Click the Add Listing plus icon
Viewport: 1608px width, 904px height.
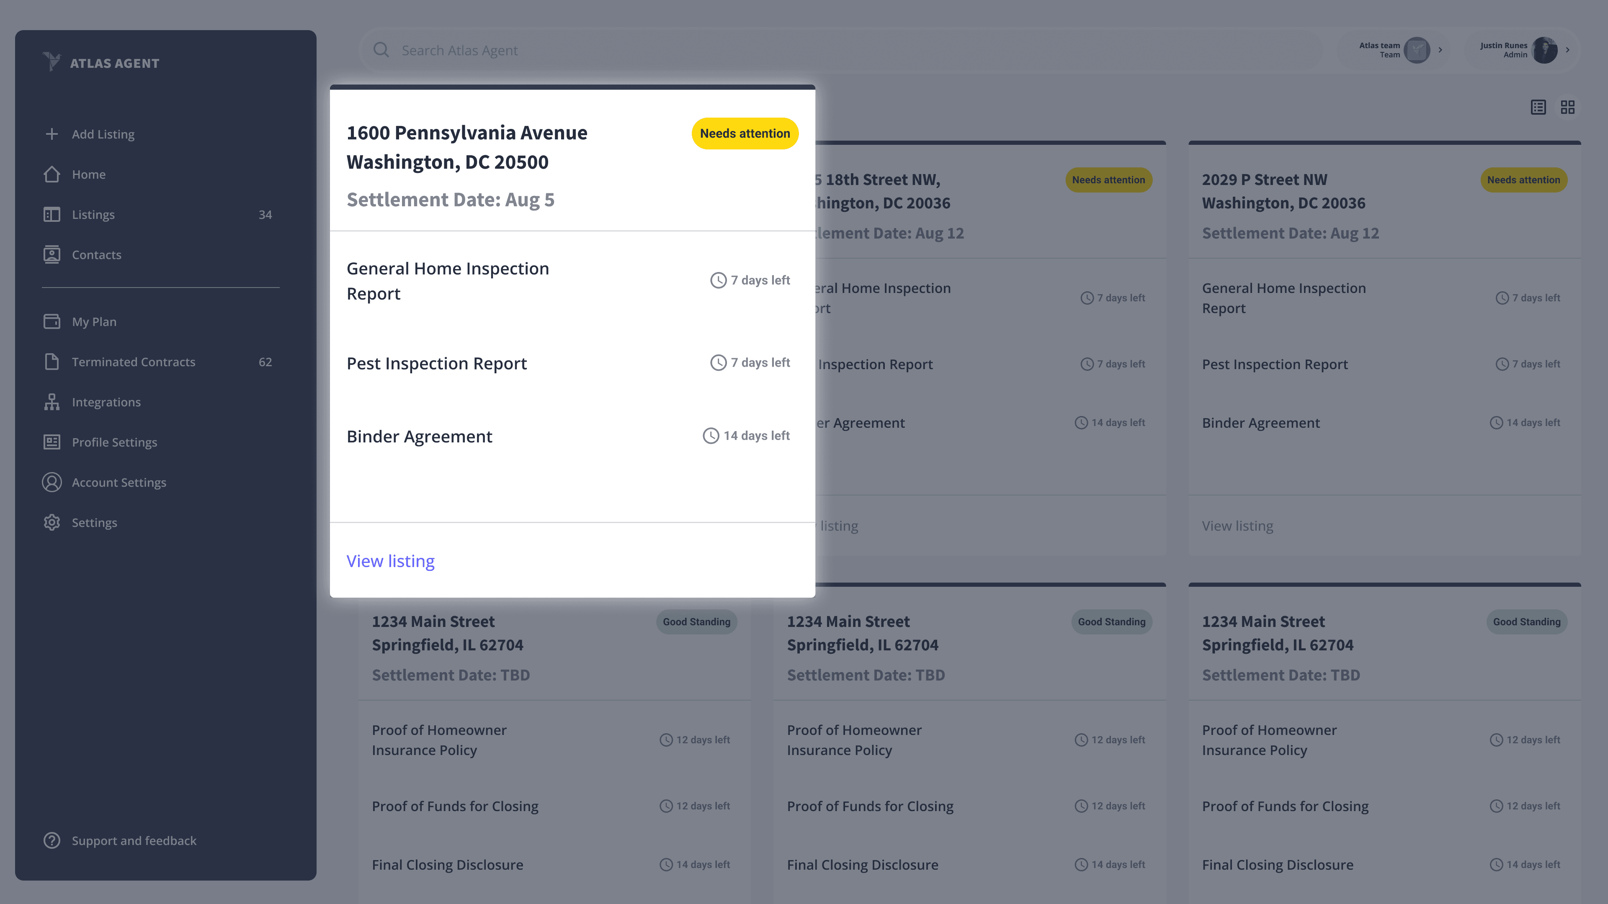(x=52, y=134)
